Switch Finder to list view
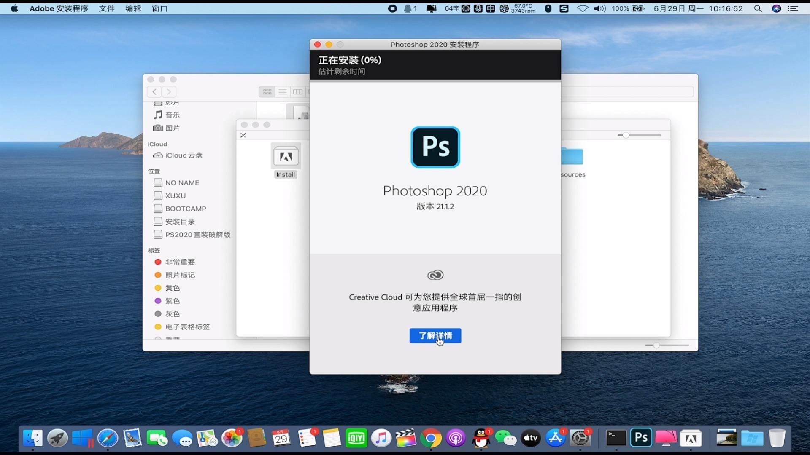Screen dimensions: 810x455 click(x=283, y=92)
